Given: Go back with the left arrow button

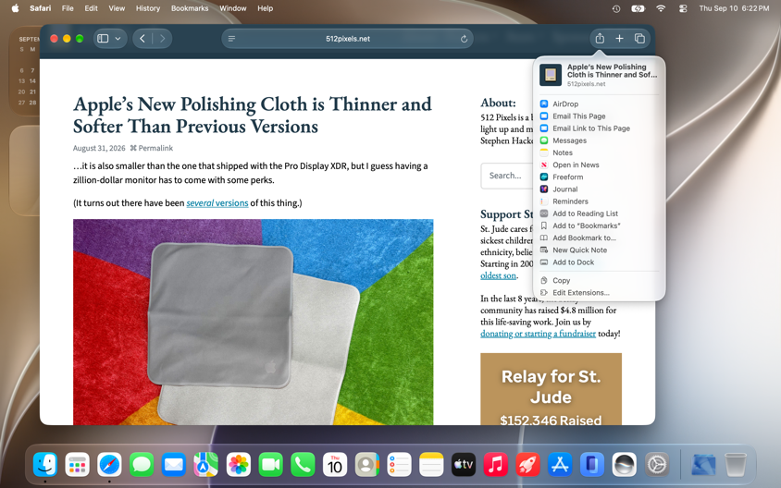Looking at the screenshot, I should point(143,38).
